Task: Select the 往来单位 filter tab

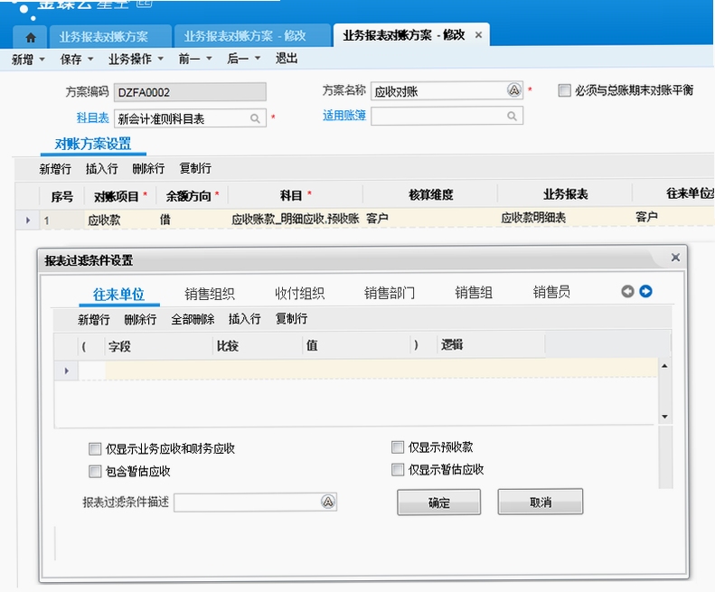Action: click(118, 294)
